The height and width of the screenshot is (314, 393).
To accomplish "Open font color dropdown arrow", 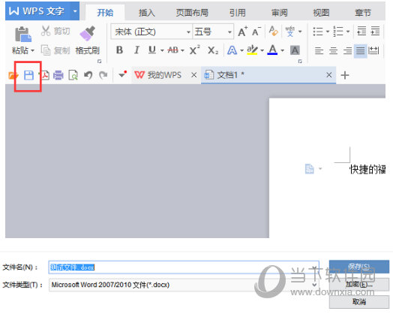I will 282,50.
